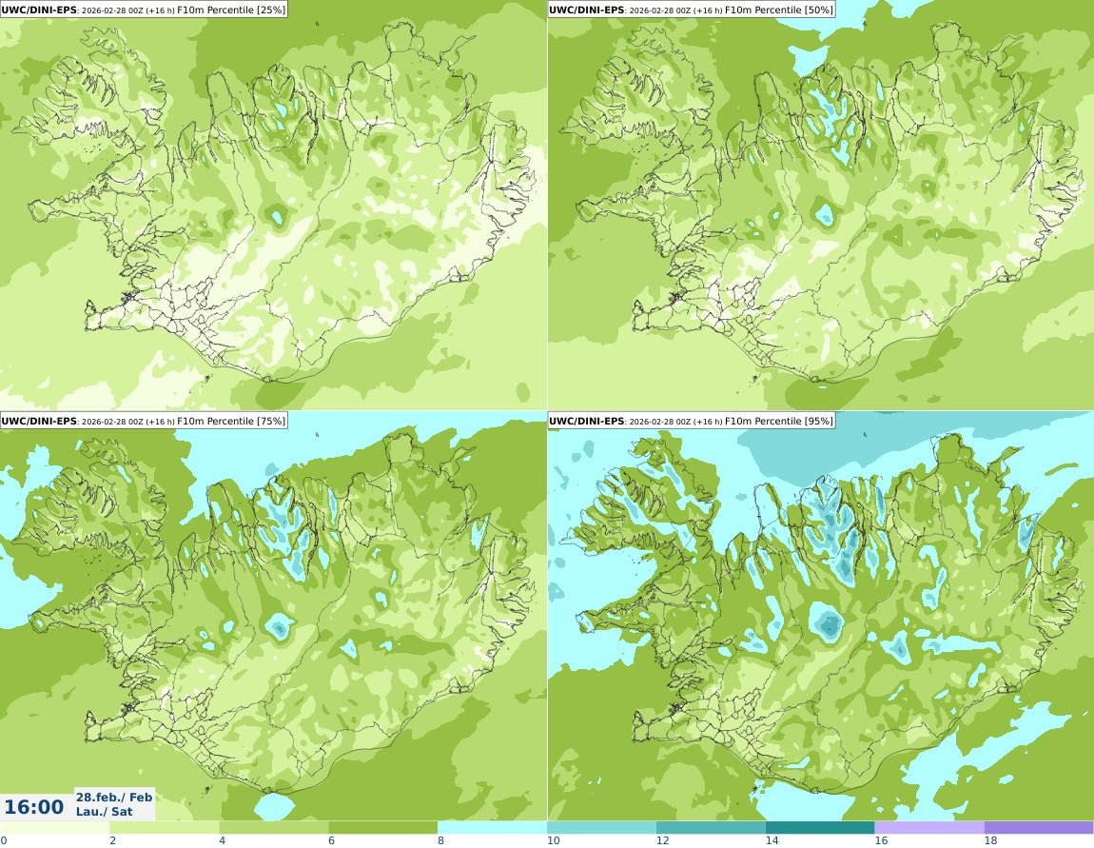The width and height of the screenshot is (1094, 848).
Task: Pick the 6–8 darker green legend swatch
Action: tap(383, 828)
